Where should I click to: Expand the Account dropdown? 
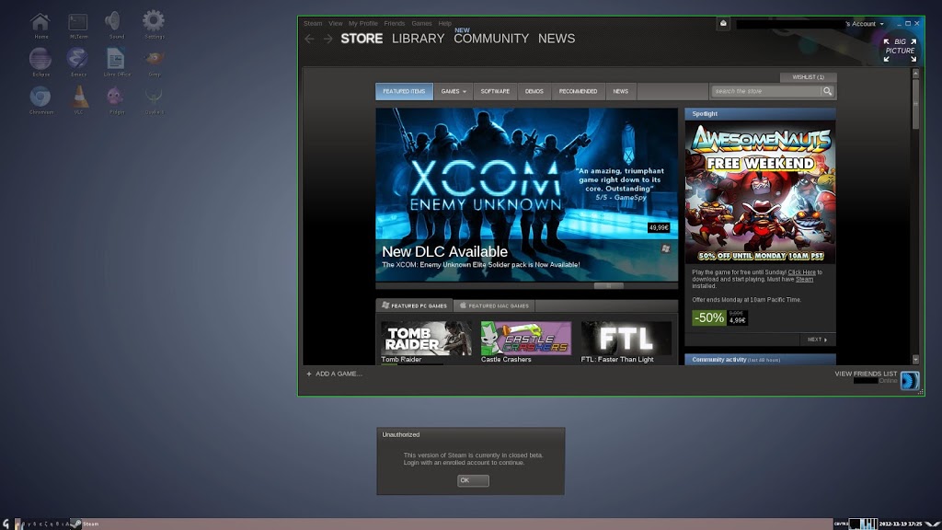[x=865, y=24]
